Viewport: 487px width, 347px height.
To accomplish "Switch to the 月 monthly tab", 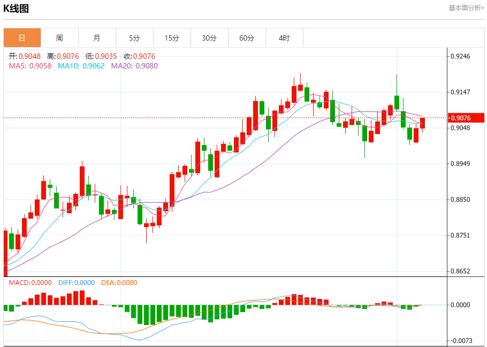I will pos(97,38).
